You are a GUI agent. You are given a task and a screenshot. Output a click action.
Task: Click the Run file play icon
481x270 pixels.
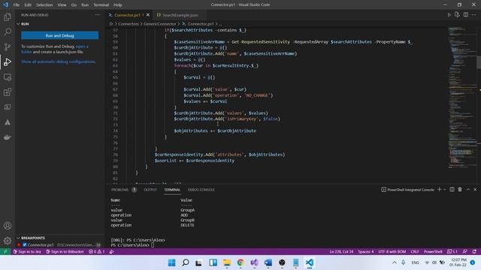click(x=449, y=15)
